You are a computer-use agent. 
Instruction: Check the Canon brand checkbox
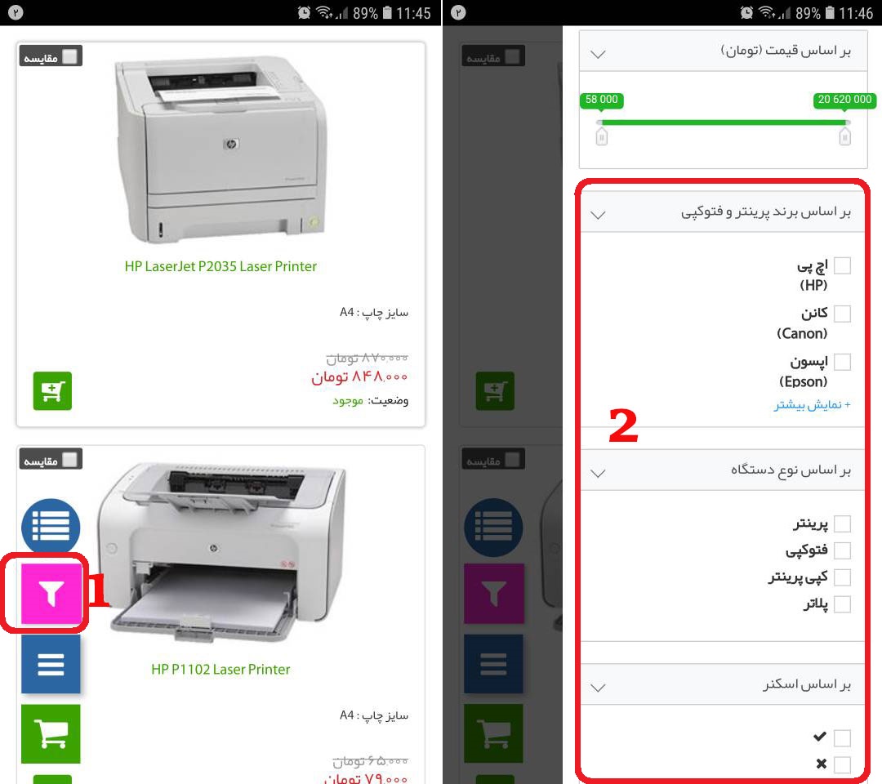[842, 314]
